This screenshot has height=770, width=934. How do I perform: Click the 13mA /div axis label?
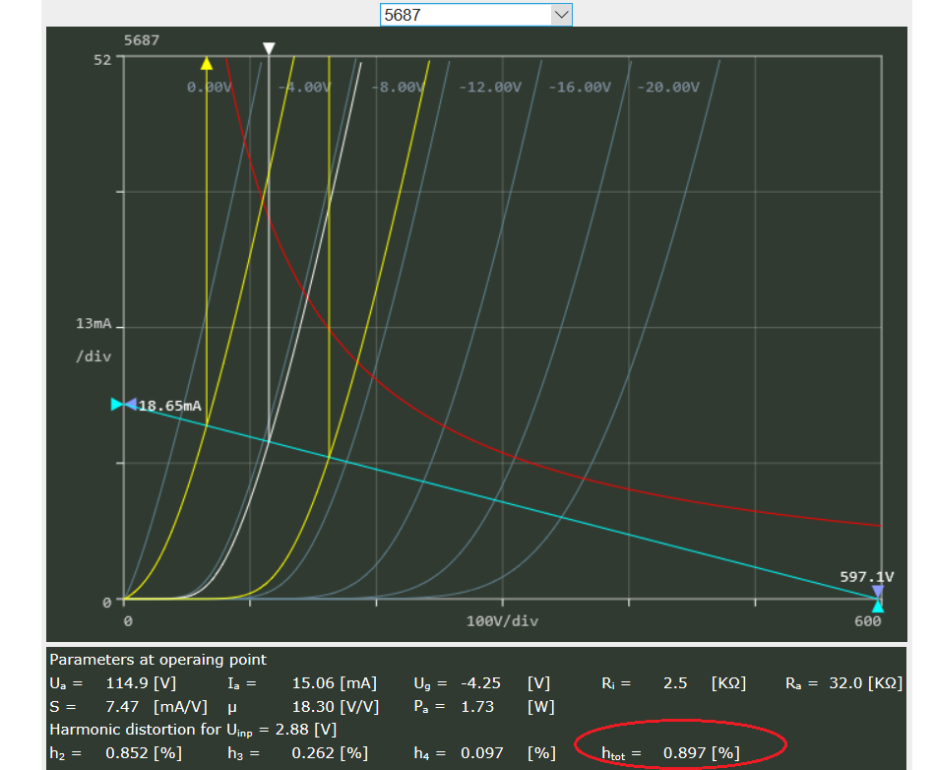93,340
